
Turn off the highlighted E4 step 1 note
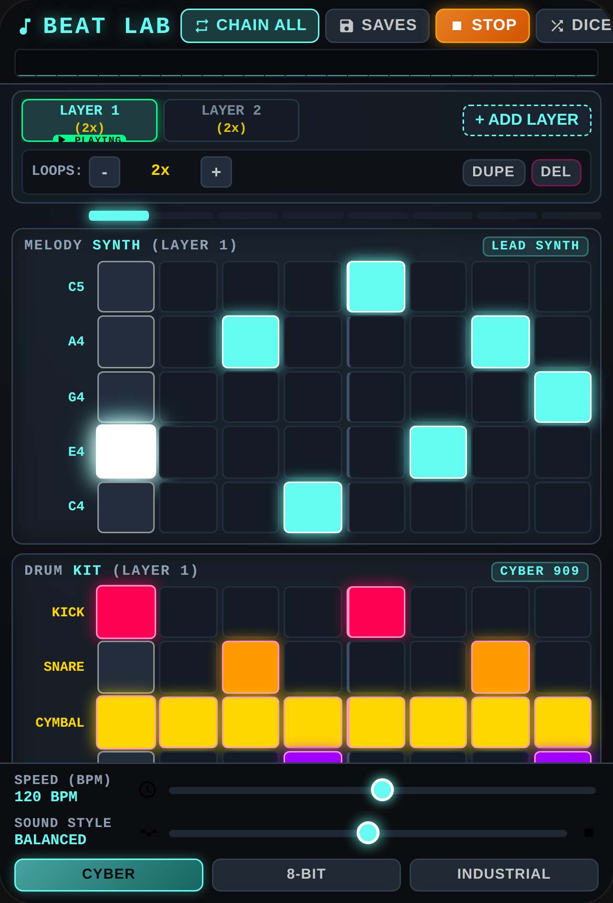[126, 451]
